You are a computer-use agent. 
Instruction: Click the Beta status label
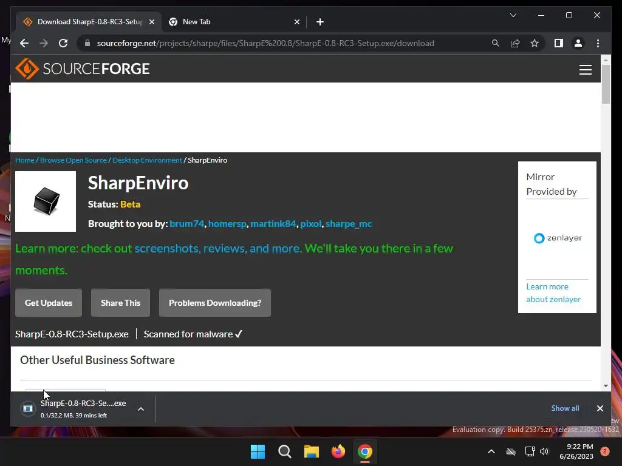click(130, 204)
